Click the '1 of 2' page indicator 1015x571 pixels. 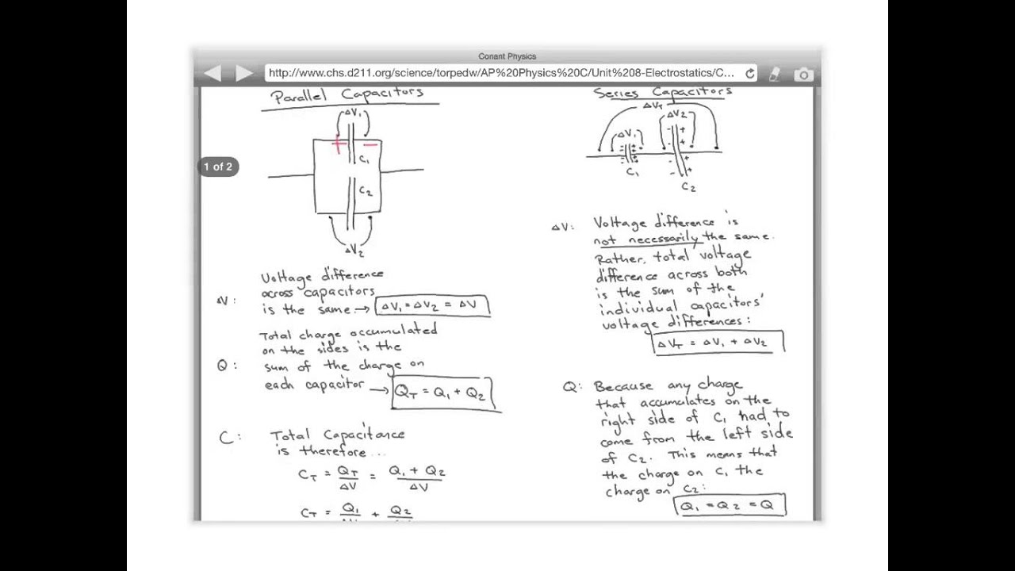[x=218, y=167]
